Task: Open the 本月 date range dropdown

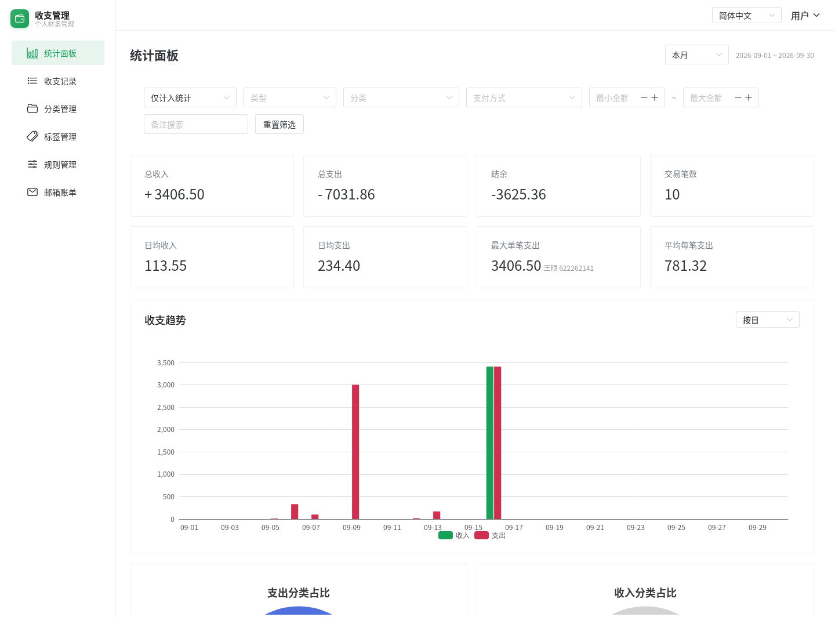Action: 697,55
